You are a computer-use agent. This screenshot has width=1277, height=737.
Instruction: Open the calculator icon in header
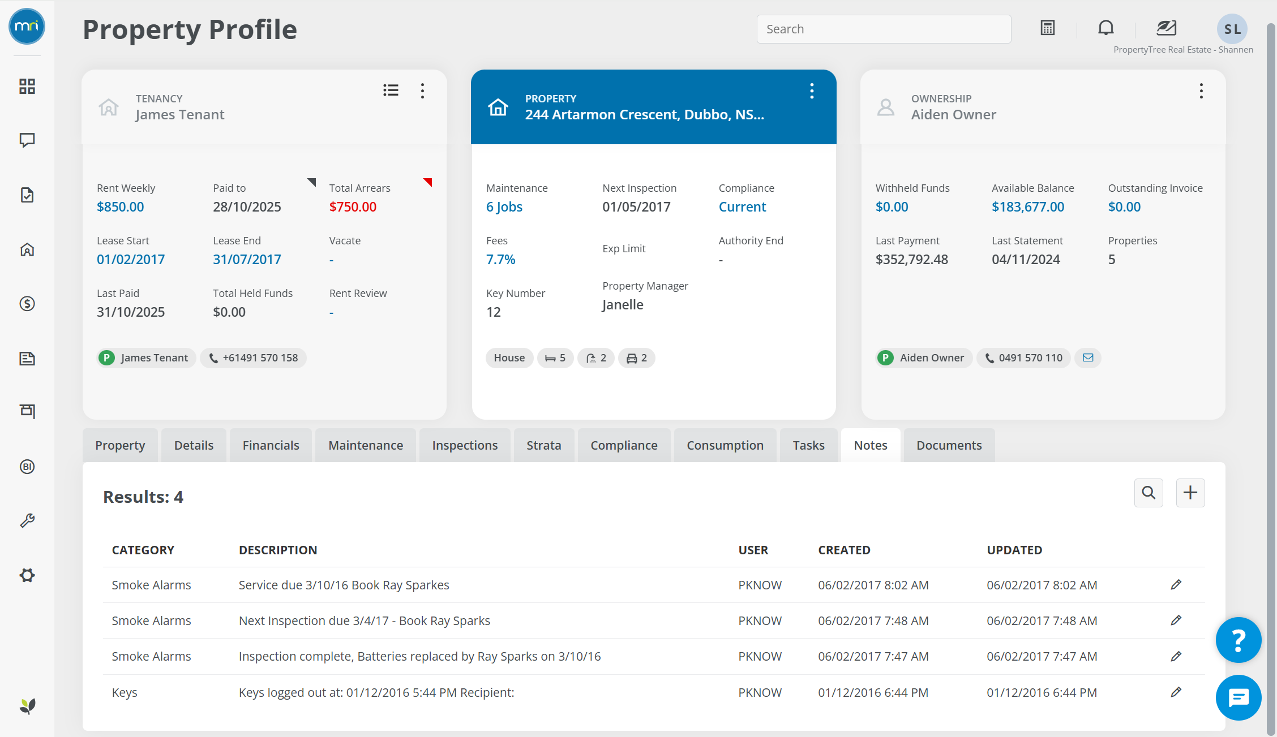(x=1048, y=28)
